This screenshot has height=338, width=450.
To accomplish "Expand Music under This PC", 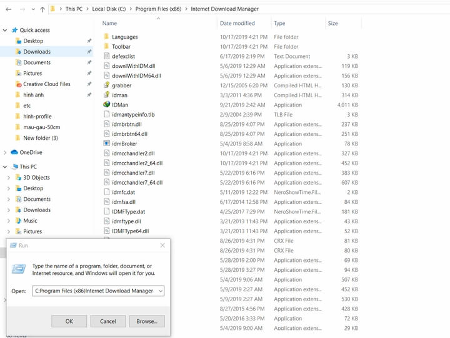I will [x=9, y=221].
